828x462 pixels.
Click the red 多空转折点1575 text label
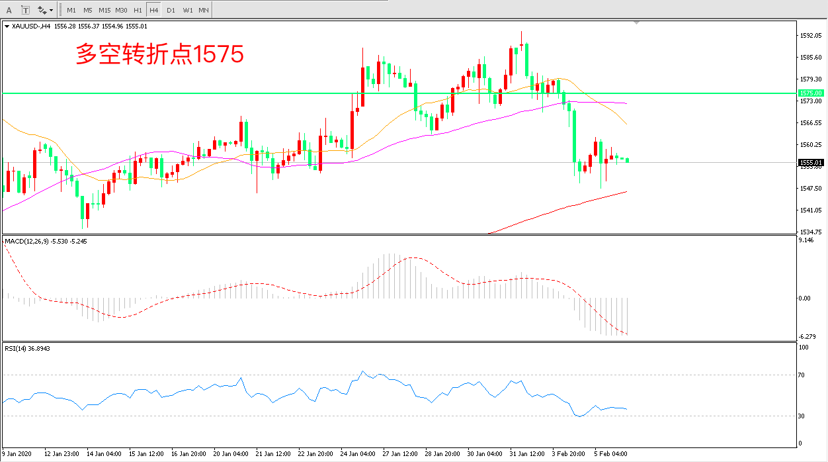click(160, 54)
